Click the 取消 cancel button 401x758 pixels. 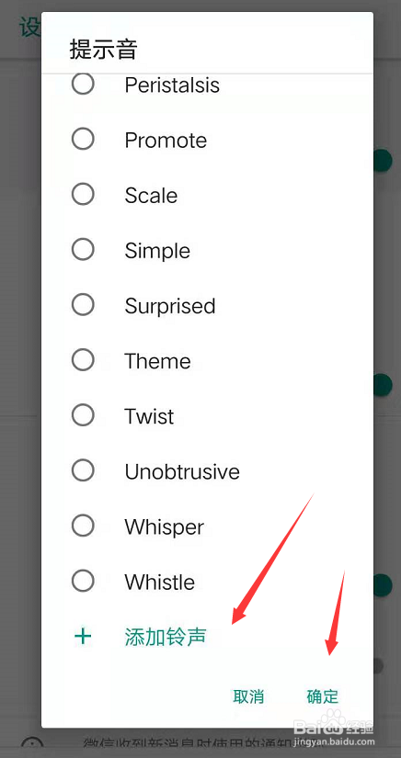click(x=248, y=696)
